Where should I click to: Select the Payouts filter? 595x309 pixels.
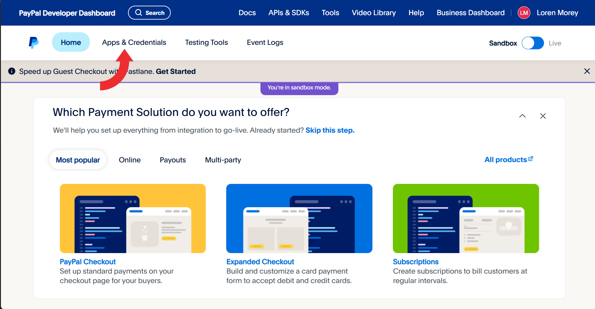point(173,160)
